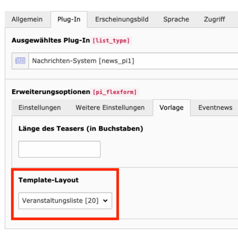Select the Plug-In tab

click(x=69, y=19)
